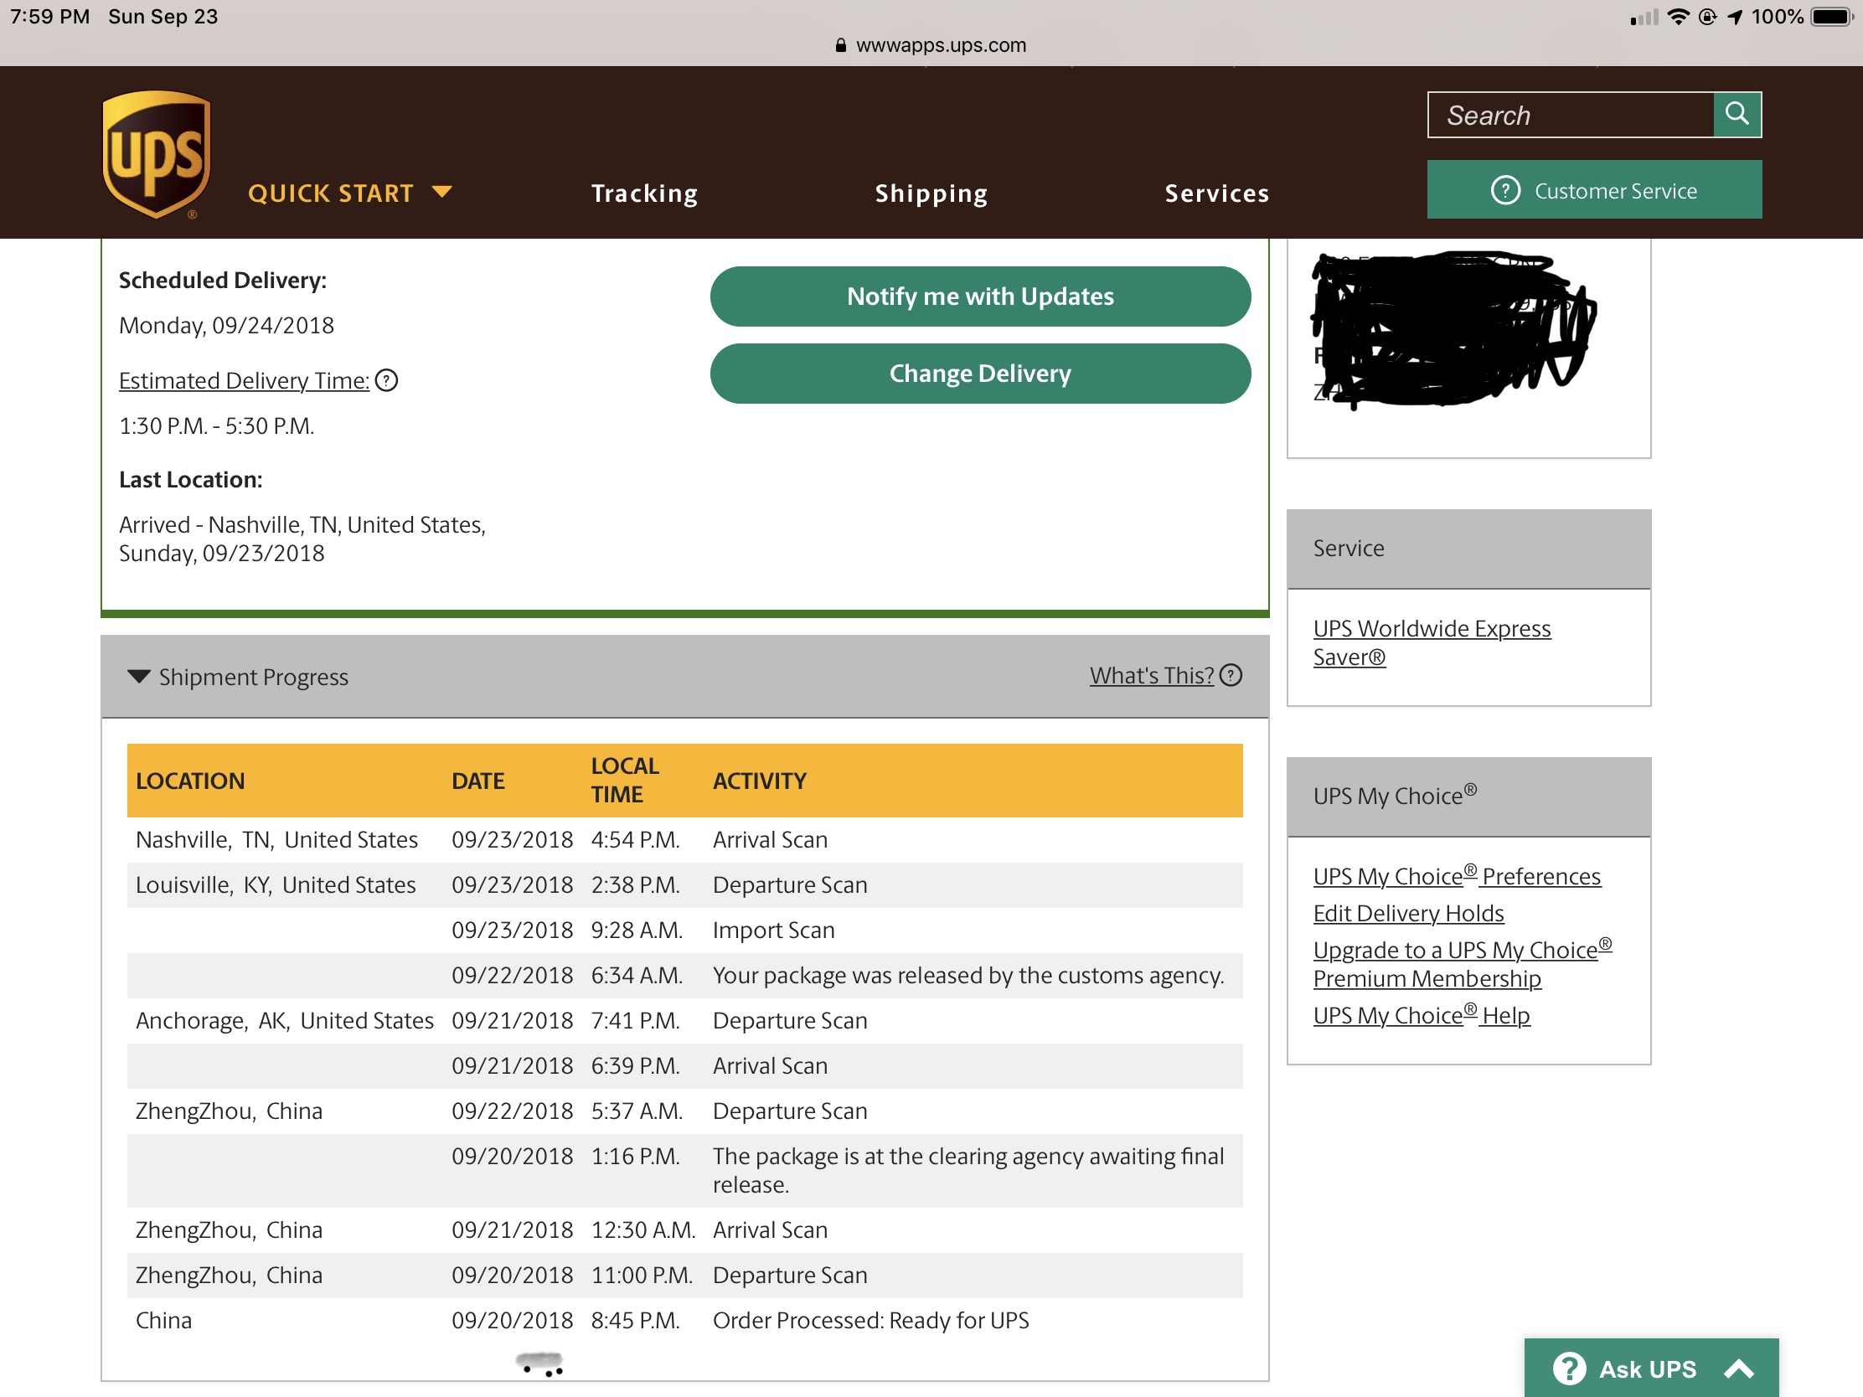Open the Estimated Delivery Time link
The height and width of the screenshot is (1397, 1863).
(x=245, y=380)
